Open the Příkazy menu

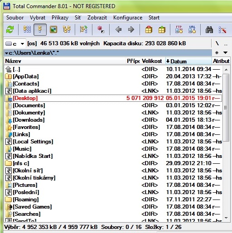tap(60, 18)
